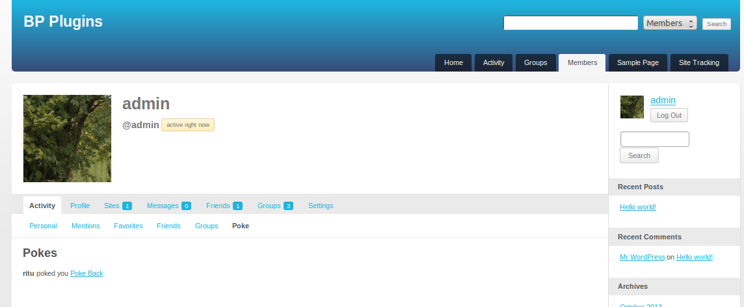744x307 pixels.
Task: Click the @admin username text
Action: coord(140,125)
